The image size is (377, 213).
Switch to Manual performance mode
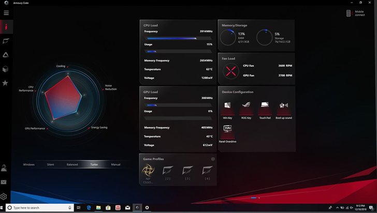tap(115, 164)
